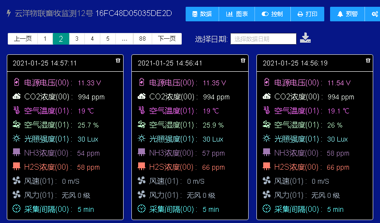Screen dimensions: 380x223
Task: Click the download data icon beside date field
Action: point(305,38)
